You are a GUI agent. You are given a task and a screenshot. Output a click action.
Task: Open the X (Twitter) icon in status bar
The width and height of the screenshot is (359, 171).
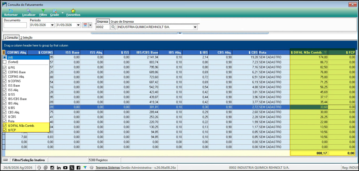pos(72,168)
